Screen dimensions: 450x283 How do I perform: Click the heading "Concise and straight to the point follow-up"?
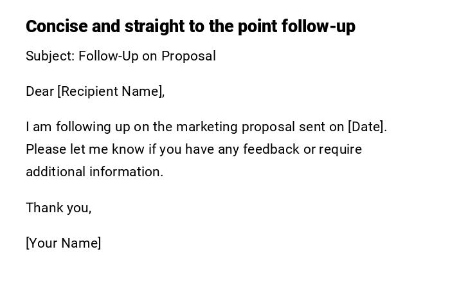190,26
